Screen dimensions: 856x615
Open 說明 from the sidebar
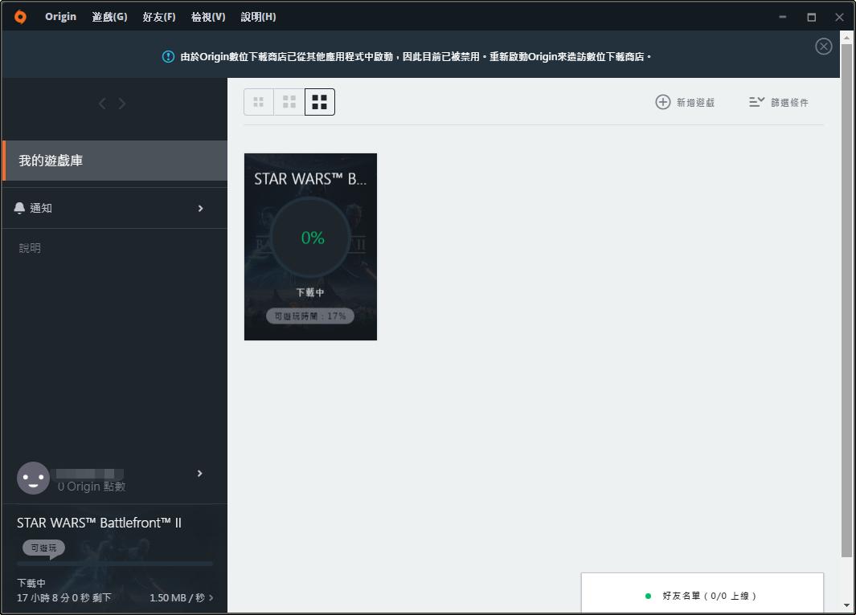click(30, 247)
